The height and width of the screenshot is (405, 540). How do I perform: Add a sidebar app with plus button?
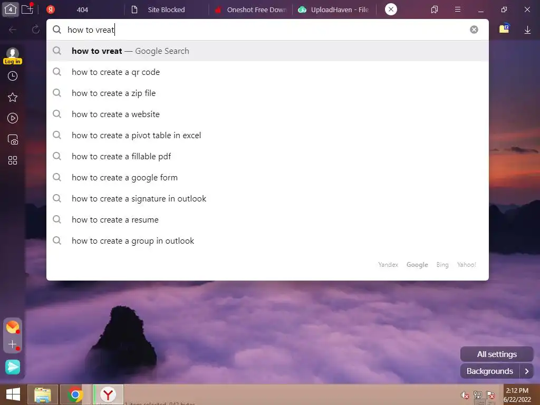13,344
